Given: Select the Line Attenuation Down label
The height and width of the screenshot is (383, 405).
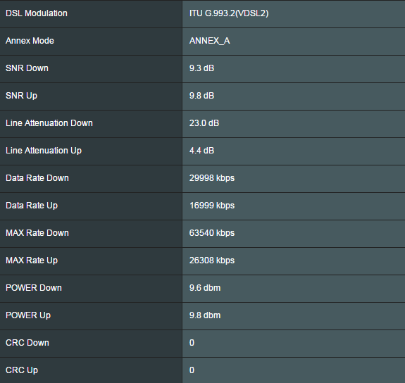Looking at the screenshot, I should (x=49, y=123).
